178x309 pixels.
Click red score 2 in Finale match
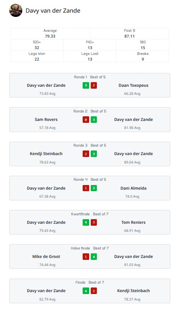(94, 291)
